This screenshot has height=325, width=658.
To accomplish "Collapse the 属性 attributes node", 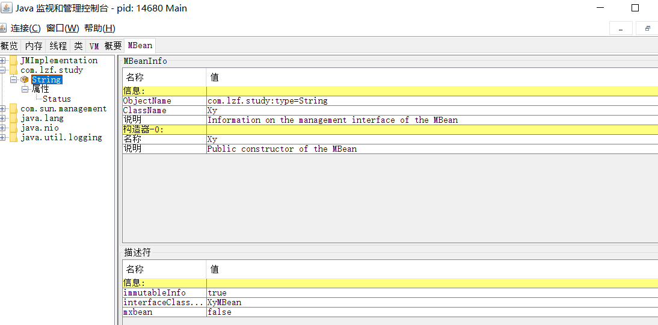I will click(x=25, y=89).
